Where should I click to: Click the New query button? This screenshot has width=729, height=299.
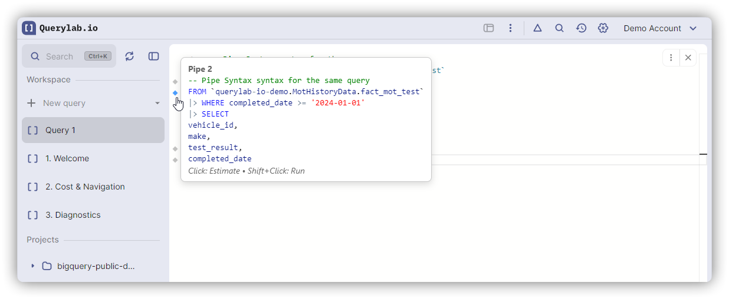(64, 103)
